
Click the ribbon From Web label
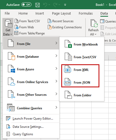(x=26, y=27)
